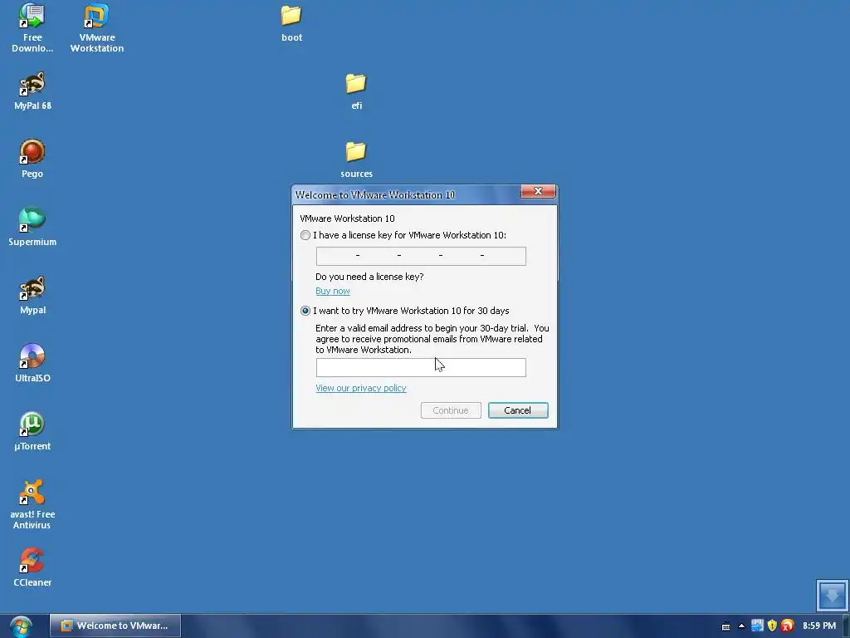Click the orange avast tray icon
The image size is (850, 638).
coord(788,626)
